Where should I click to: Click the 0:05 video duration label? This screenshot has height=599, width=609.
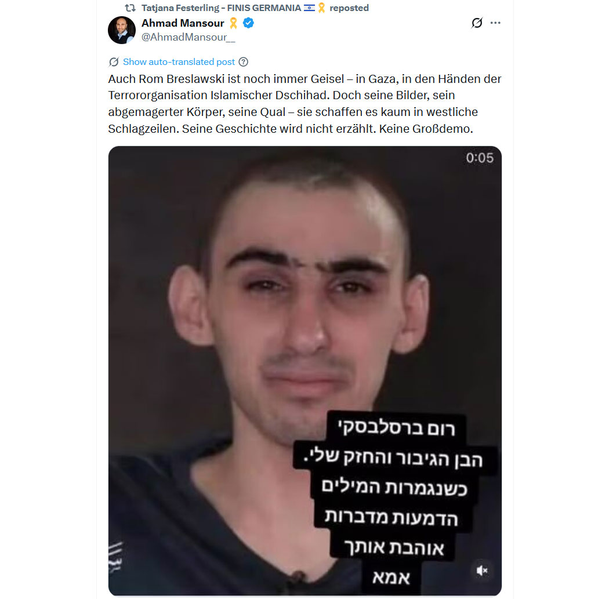pyautogui.click(x=480, y=158)
